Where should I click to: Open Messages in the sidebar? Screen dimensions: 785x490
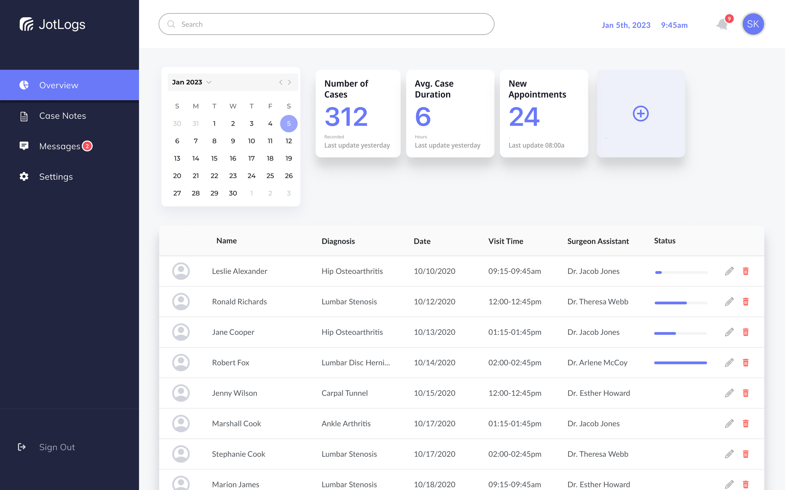(x=59, y=146)
